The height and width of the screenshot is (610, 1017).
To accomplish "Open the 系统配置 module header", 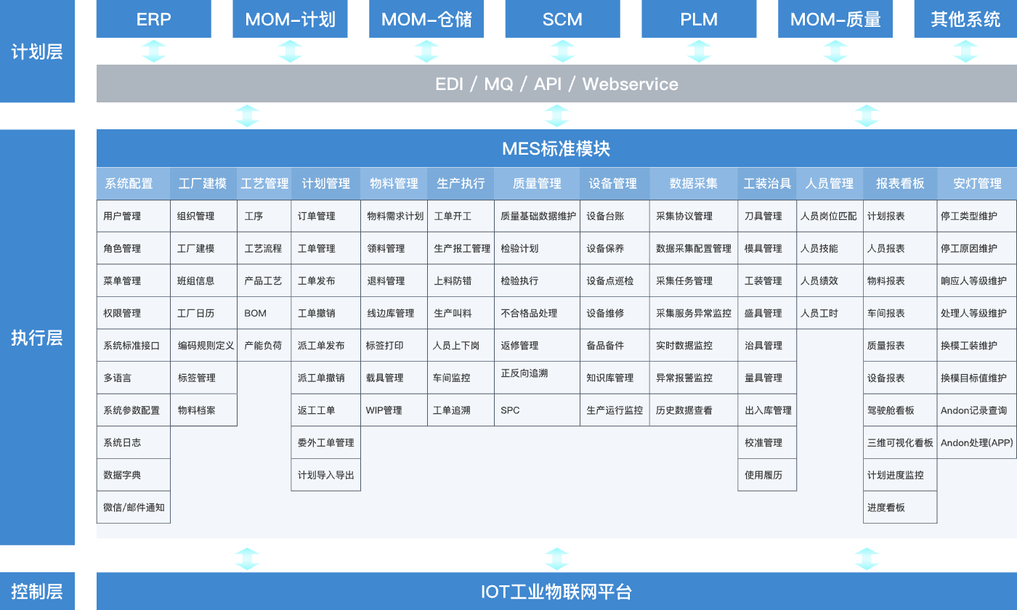I will click(x=133, y=184).
